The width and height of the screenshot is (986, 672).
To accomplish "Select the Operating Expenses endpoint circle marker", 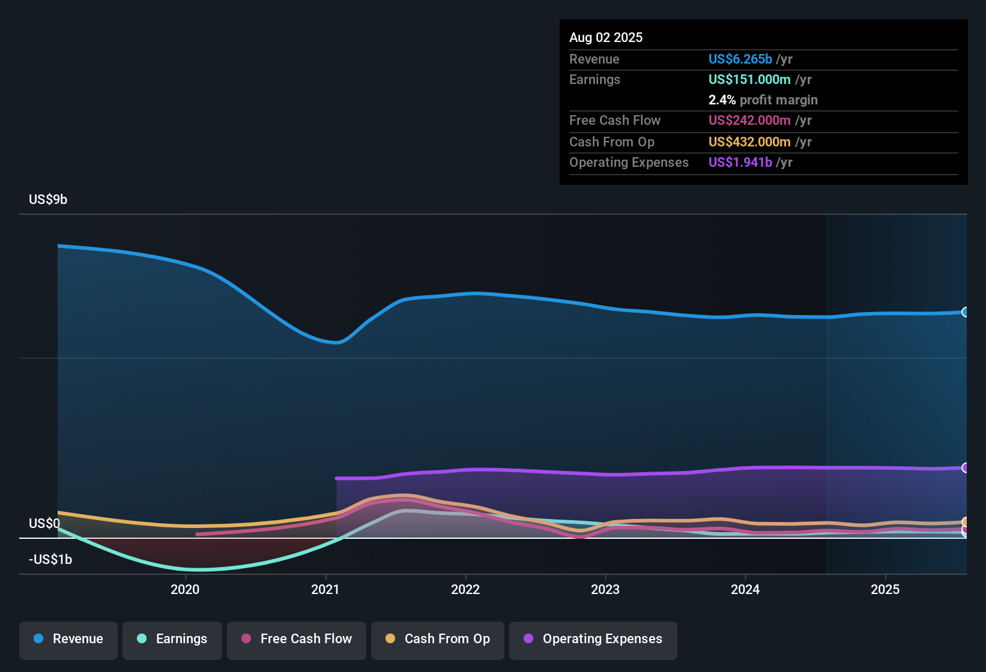I will point(966,467).
